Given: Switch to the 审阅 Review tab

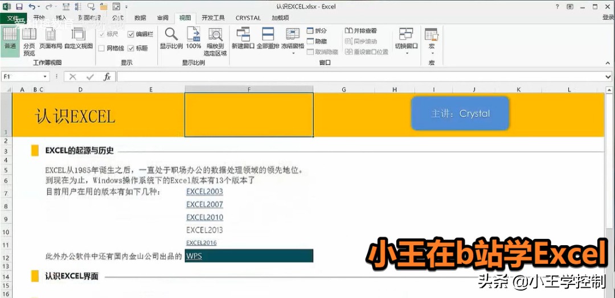Looking at the screenshot, I should [163, 18].
